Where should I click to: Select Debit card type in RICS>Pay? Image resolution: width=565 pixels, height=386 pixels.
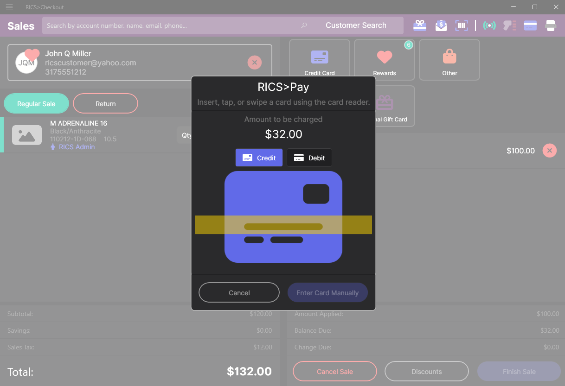point(309,158)
